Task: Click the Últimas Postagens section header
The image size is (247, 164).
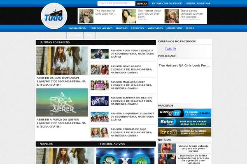Action: coord(96,42)
